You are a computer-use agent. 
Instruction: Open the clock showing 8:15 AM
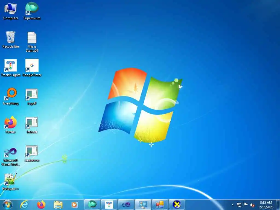(266, 205)
